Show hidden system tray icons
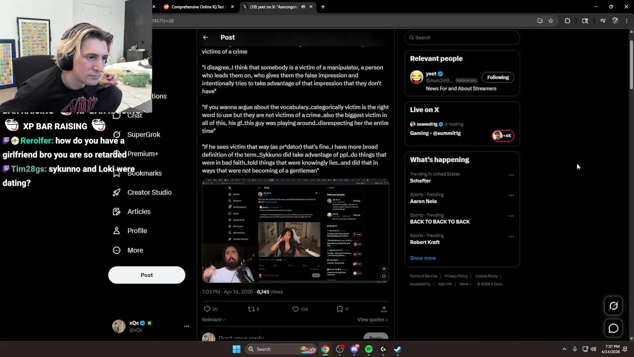Image resolution: width=634 pixels, height=357 pixels. 564,349
